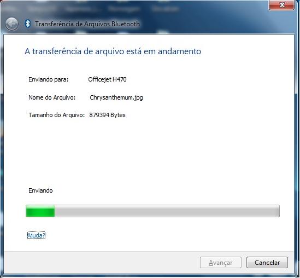300x278 pixels.
Task: Click the Bluetooth logo icon
Action: tap(28, 24)
